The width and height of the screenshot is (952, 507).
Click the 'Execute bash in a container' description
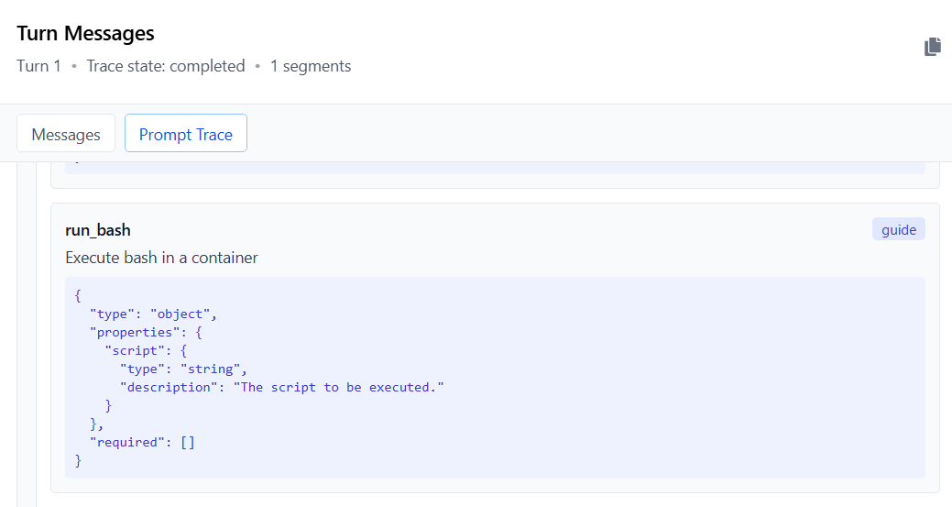pyautogui.click(x=161, y=258)
